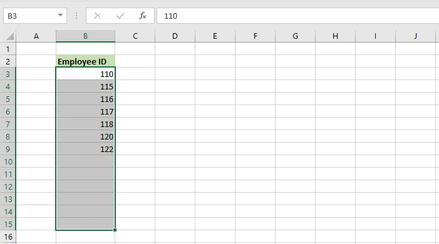Select row 8 header
Image resolution: width=439 pixels, height=244 pixels.
tap(8, 136)
